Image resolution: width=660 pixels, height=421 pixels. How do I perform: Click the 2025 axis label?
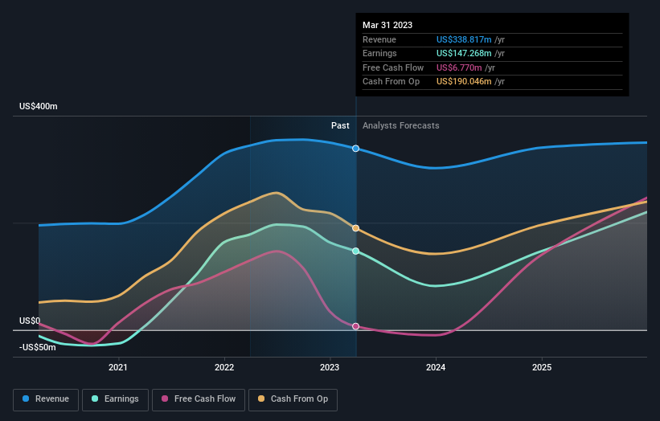[542, 367]
